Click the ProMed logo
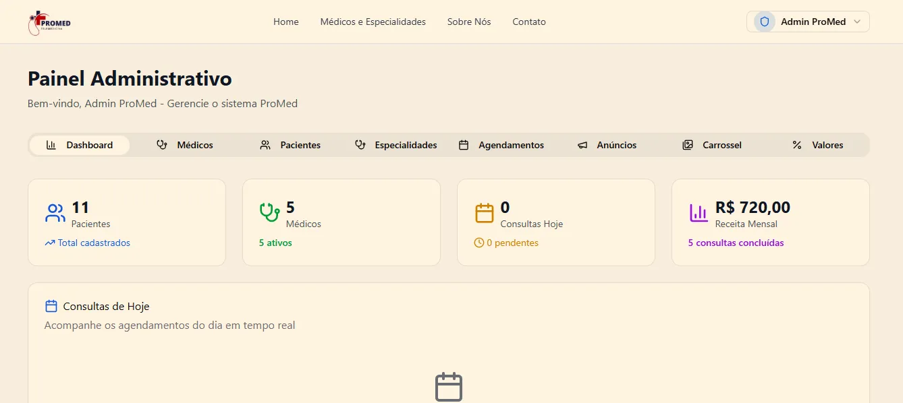The height and width of the screenshot is (403, 903). (x=50, y=22)
